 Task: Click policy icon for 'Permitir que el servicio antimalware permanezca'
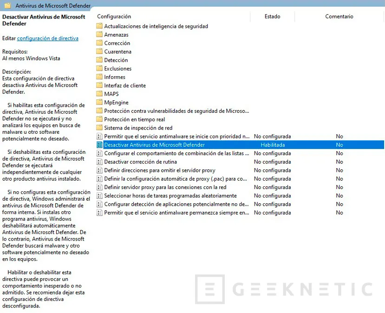click(x=99, y=213)
